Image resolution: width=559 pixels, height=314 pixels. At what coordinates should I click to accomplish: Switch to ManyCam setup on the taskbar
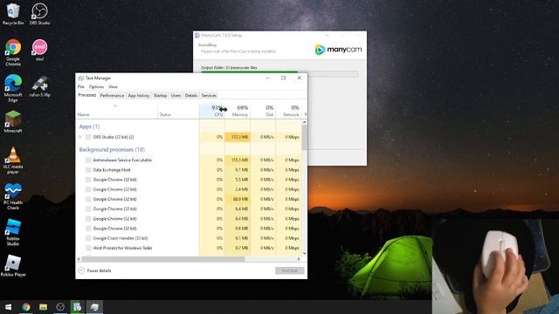[78, 306]
